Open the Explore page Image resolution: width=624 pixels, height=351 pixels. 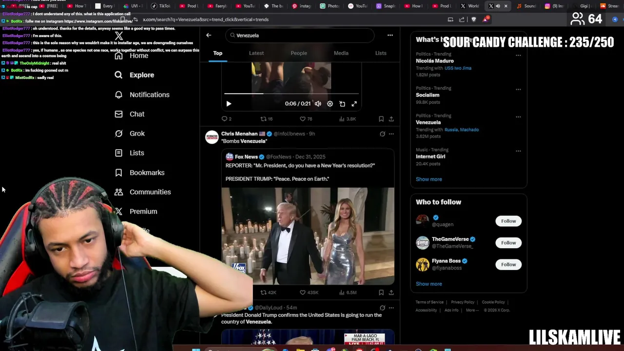pos(134,75)
